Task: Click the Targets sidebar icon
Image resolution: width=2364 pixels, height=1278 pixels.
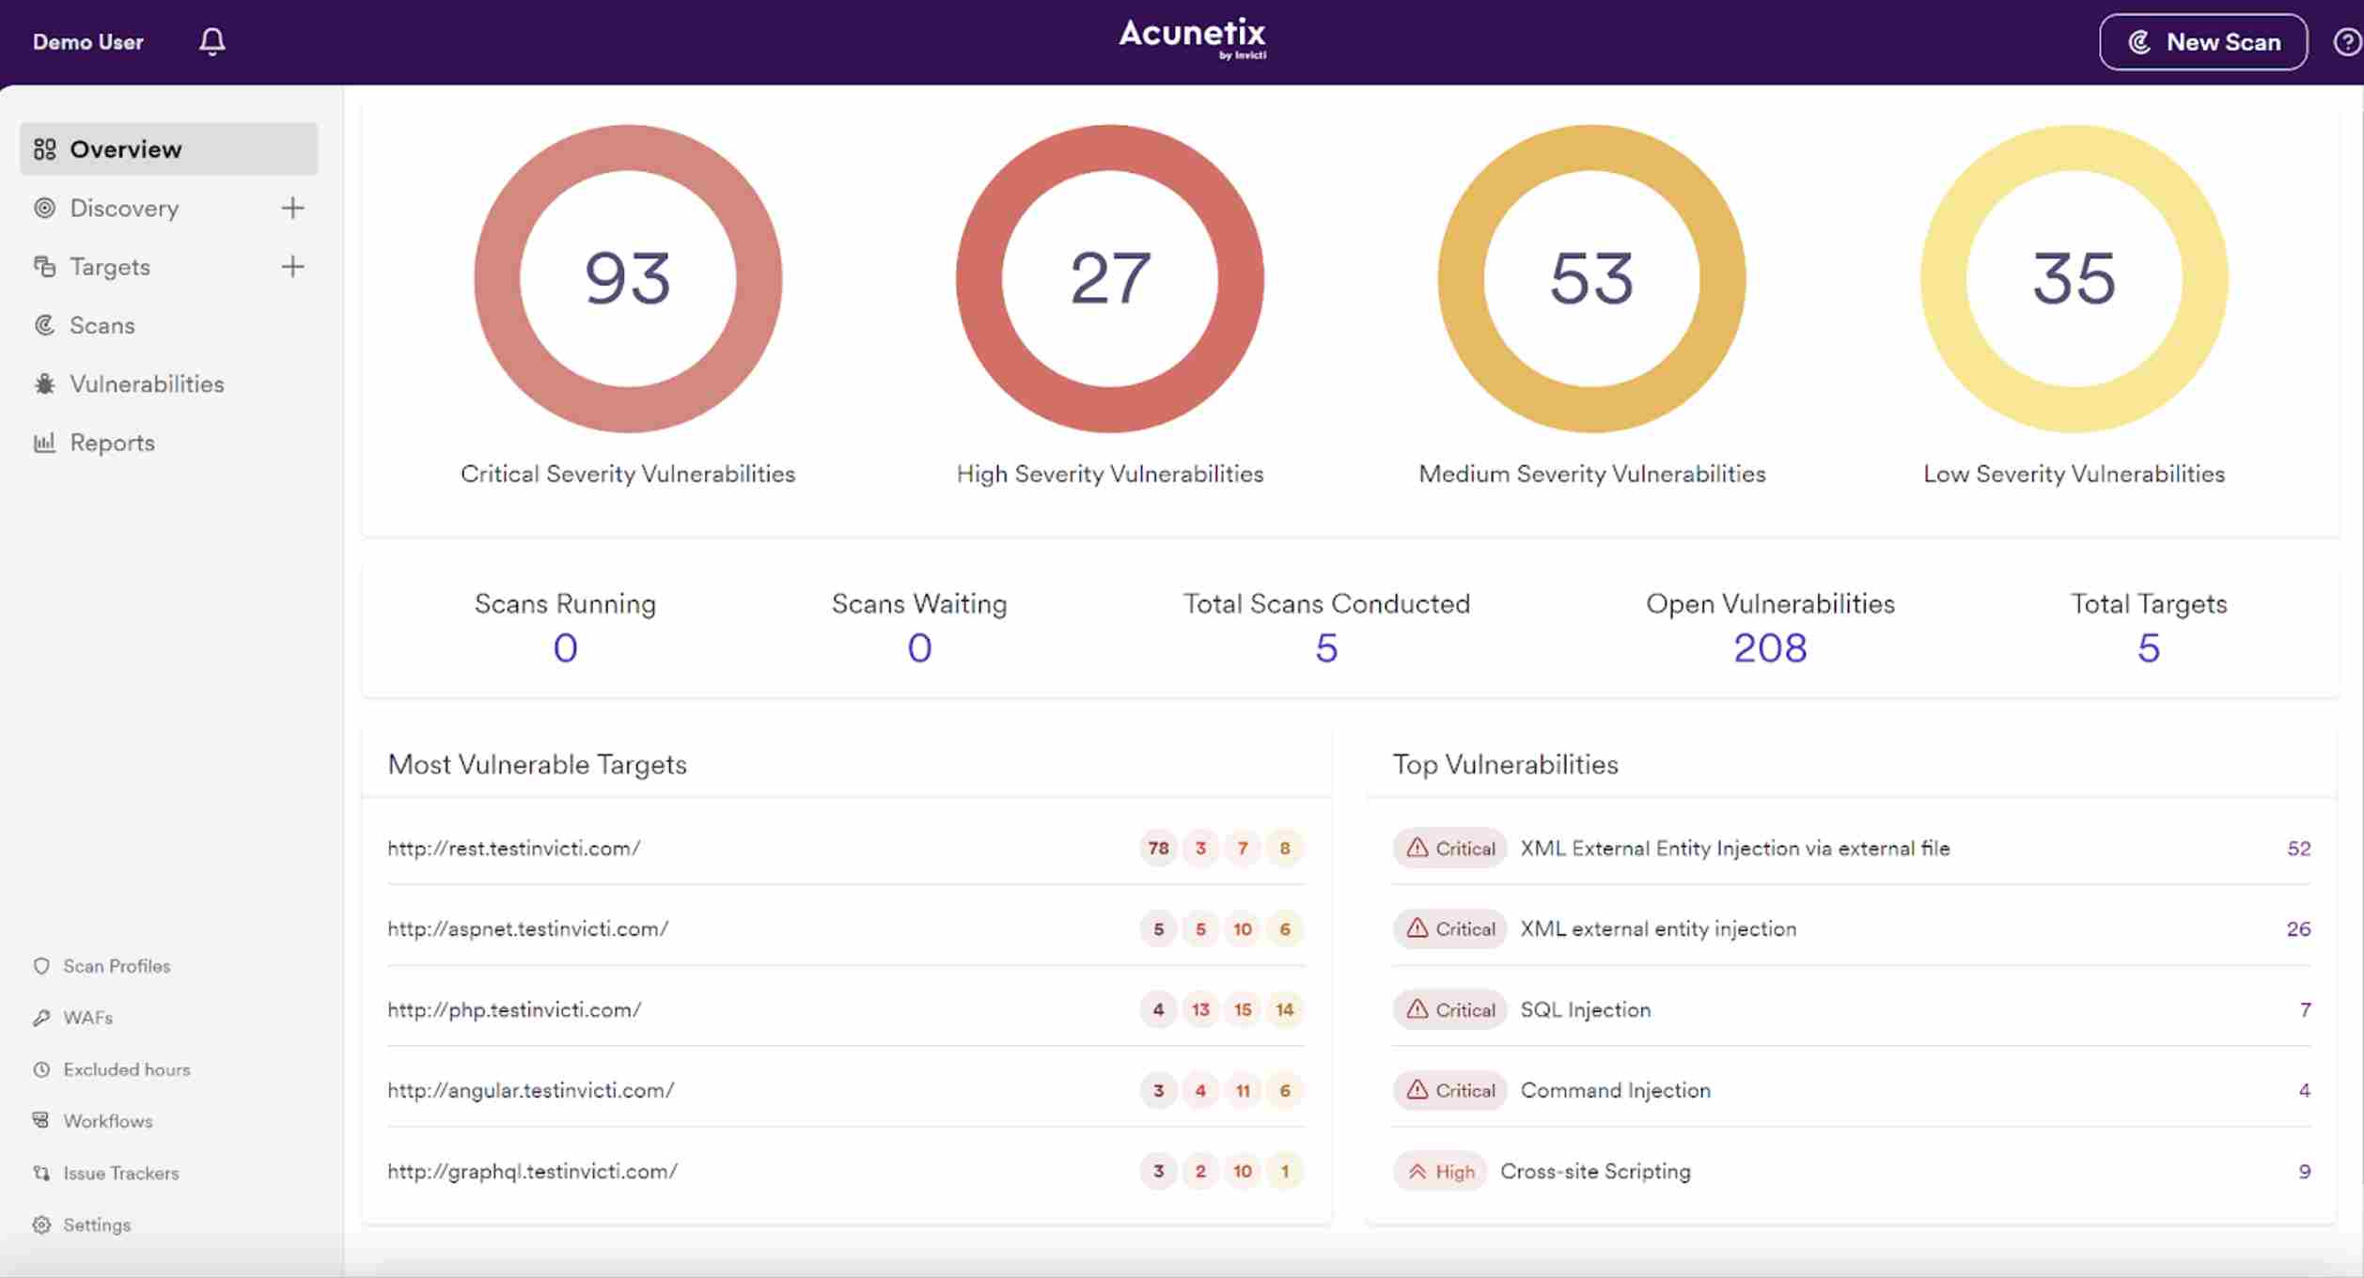Action: click(42, 264)
